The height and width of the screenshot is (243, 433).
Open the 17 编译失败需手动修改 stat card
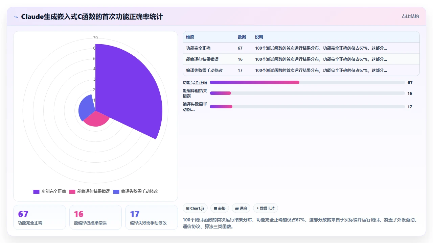tap(152, 217)
